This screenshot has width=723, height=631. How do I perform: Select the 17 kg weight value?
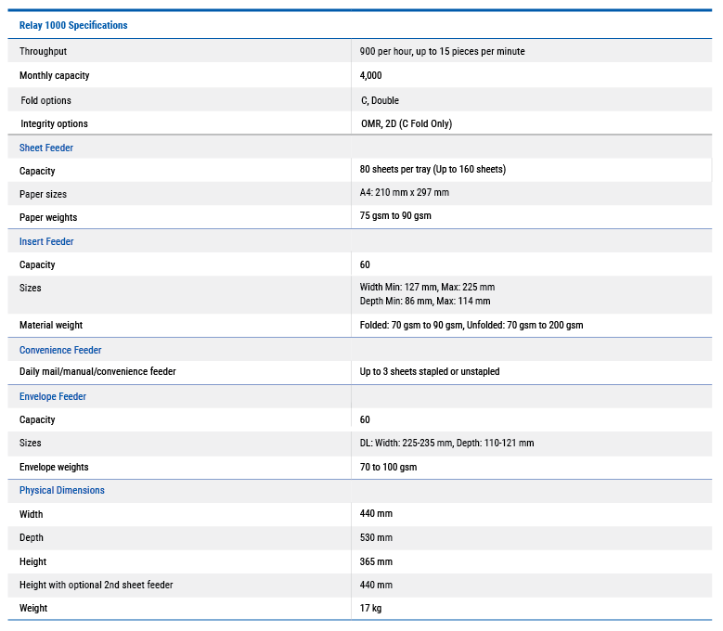pyautogui.click(x=370, y=608)
